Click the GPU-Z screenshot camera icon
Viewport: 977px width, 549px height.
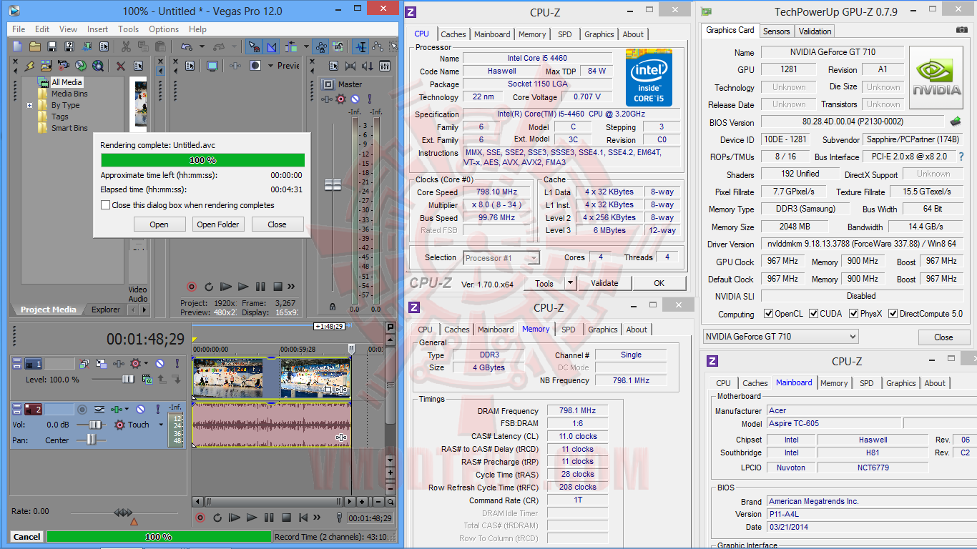pos(962,30)
